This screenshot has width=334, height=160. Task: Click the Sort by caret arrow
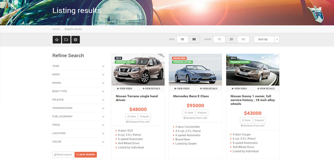tap(277, 39)
